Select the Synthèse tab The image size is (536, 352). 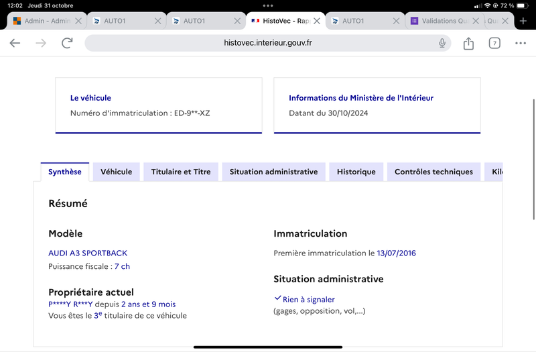pos(64,172)
